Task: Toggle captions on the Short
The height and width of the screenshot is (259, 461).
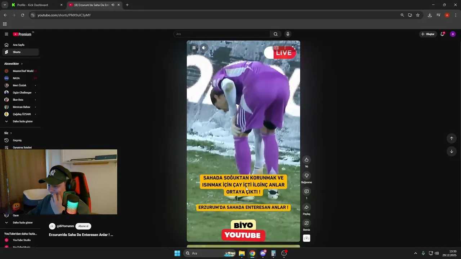Action: [276, 47]
